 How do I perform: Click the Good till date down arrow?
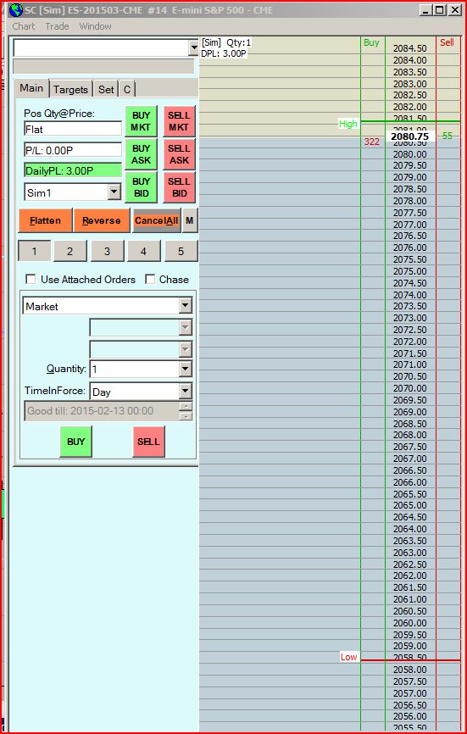(x=186, y=416)
